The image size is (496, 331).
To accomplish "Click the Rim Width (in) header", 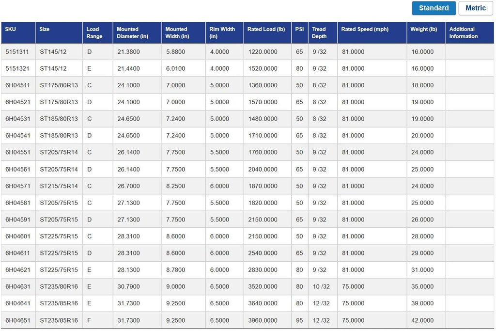I will pos(225,32).
